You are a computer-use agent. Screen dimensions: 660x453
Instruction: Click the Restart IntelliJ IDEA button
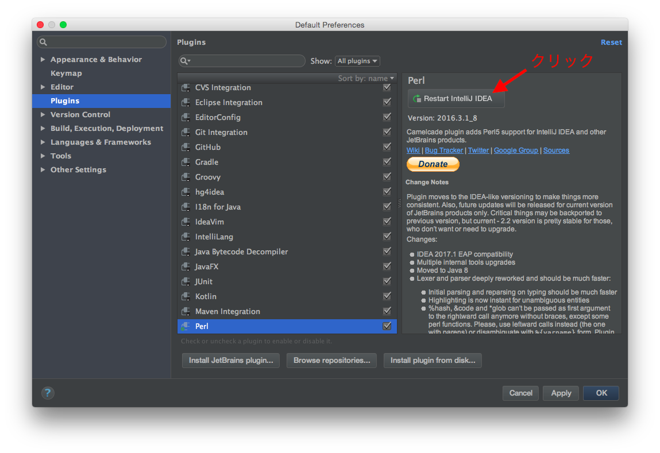point(456,98)
